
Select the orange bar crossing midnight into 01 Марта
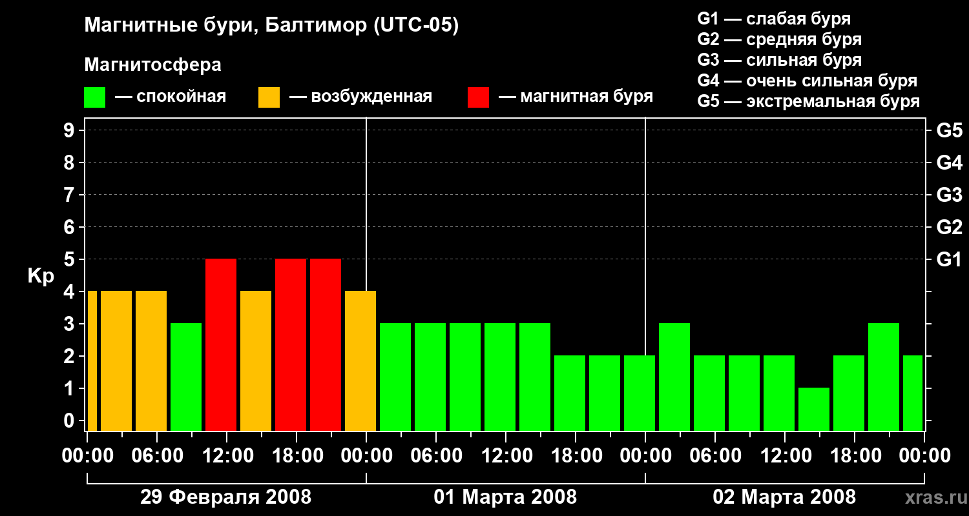(x=360, y=361)
